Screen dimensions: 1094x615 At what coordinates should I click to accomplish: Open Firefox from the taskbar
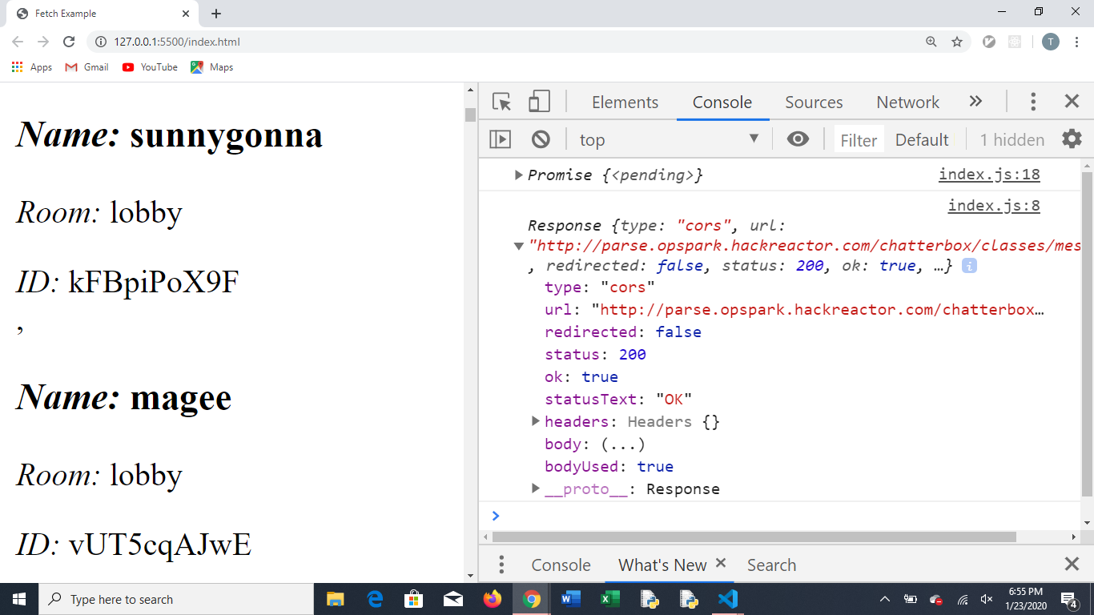492,599
